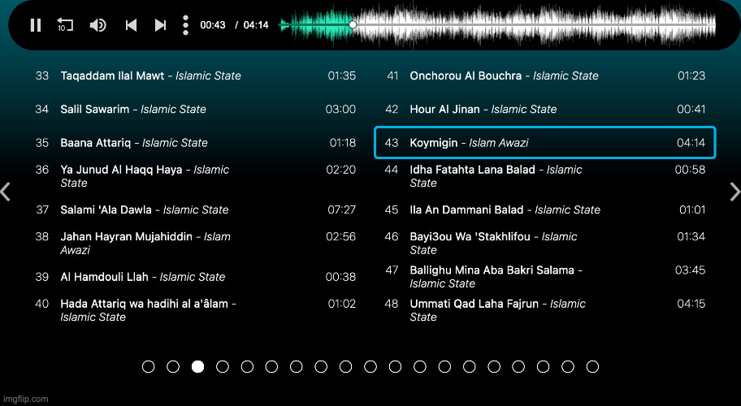Play track 34 Salil Sawarim
The height and width of the screenshot is (406, 741).
click(196, 109)
